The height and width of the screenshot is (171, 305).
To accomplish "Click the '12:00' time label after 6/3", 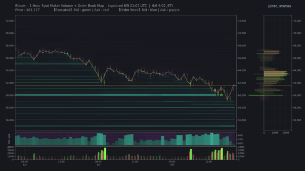I will [x=61, y=161].
